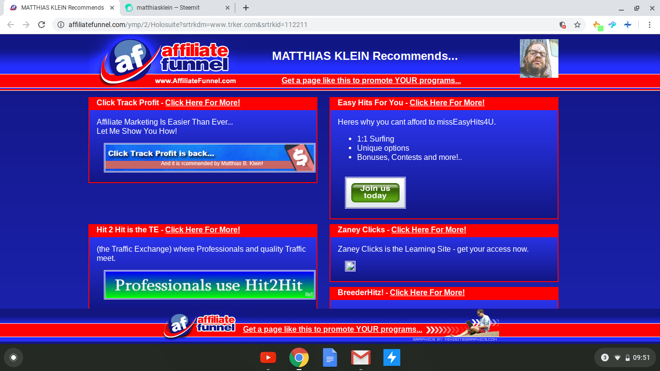Check battery icon in system tray

click(x=628, y=357)
